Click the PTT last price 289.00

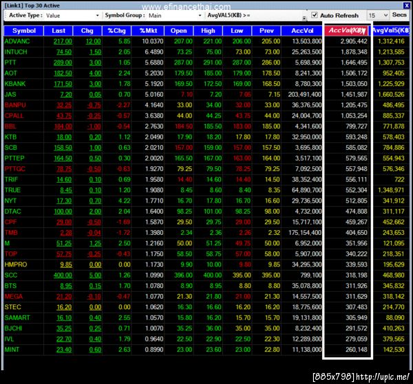click(x=63, y=63)
